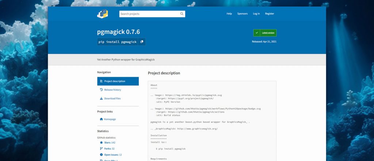Click the Installation heading in description

[159, 135]
